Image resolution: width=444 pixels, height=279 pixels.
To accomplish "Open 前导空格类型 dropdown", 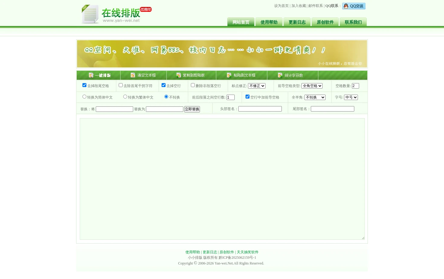I will pos(312,86).
